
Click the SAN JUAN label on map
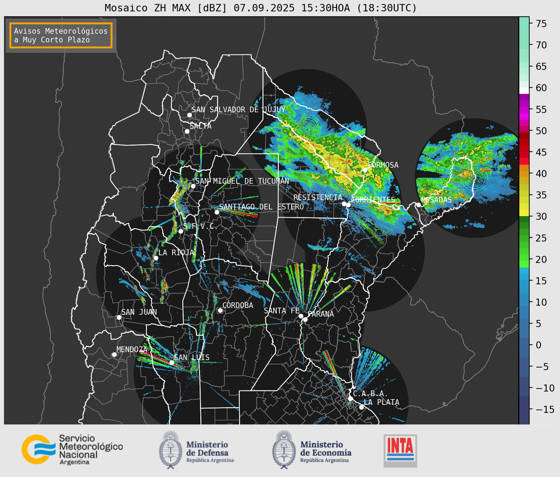[x=139, y=312]
